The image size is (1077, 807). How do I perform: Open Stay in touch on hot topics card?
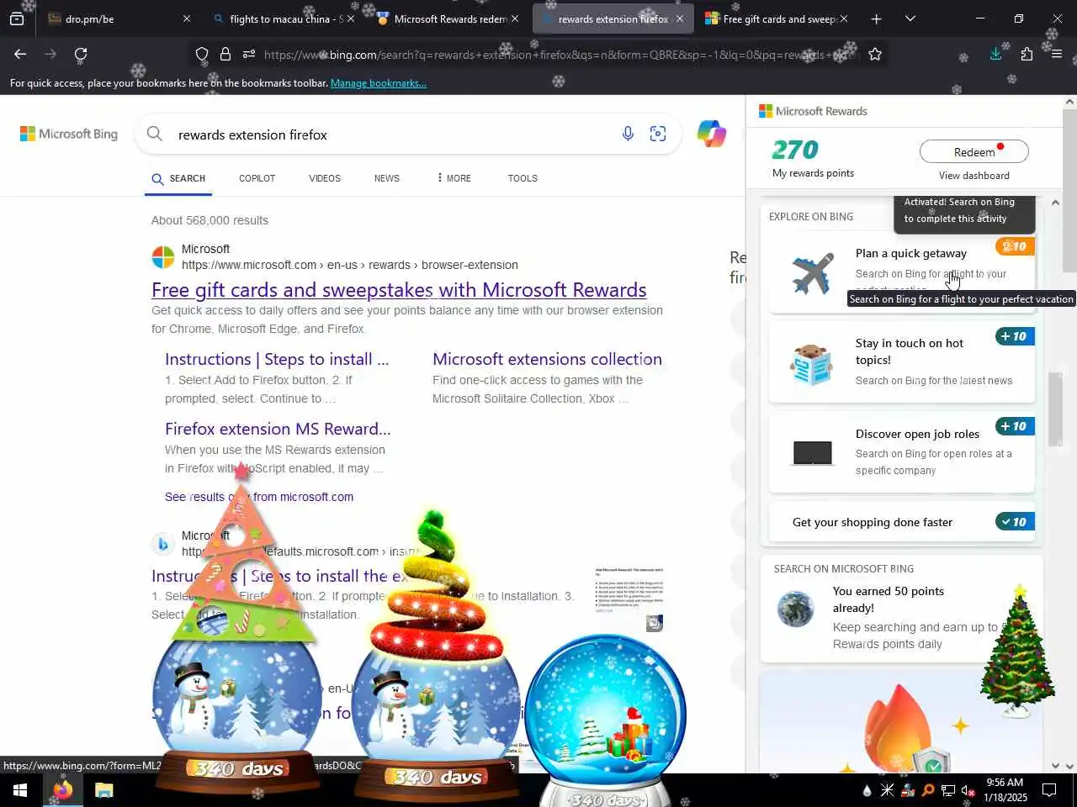pyautogui.click(x=902, y=361)
